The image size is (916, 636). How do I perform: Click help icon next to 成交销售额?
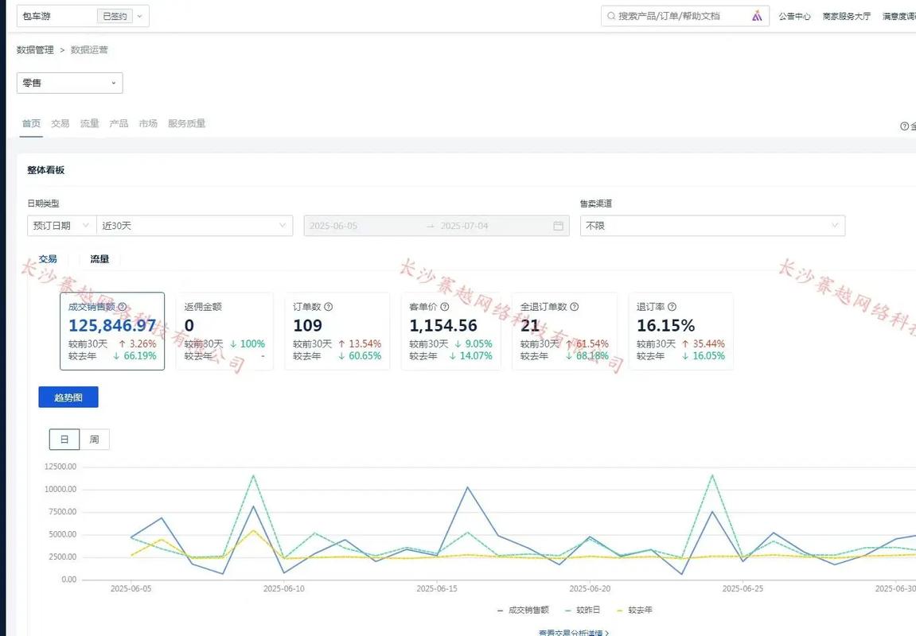[x=122, y=307]
